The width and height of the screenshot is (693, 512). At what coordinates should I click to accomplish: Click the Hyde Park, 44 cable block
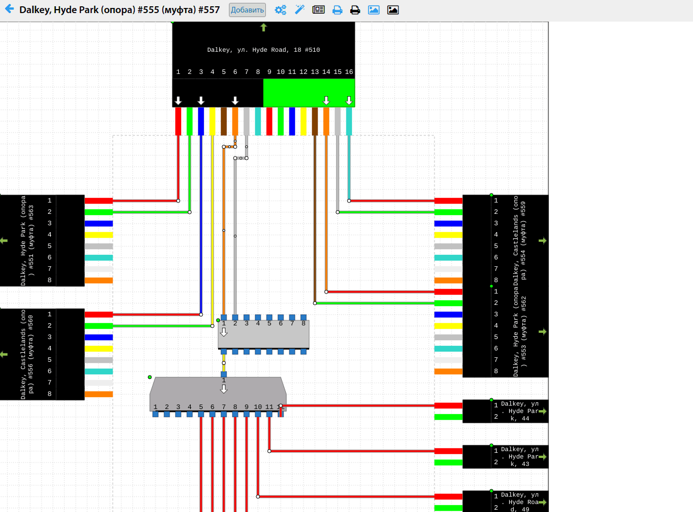pos(518,411)
